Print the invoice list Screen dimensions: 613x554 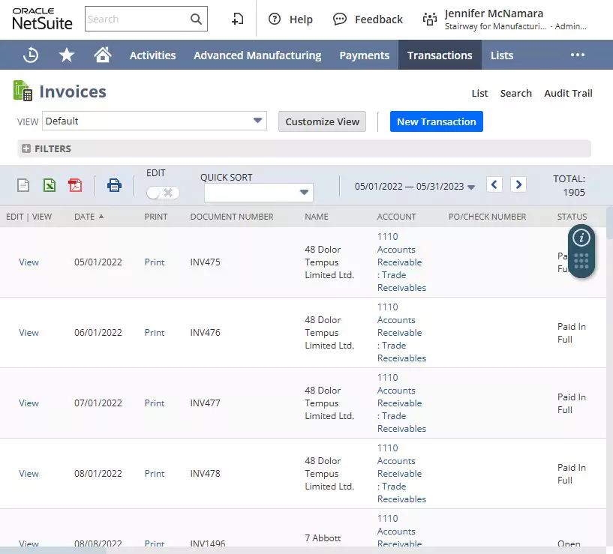(x=114, y=184)
